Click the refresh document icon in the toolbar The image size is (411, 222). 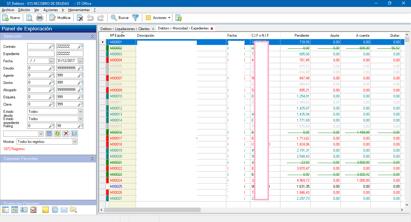coord(179,18)
